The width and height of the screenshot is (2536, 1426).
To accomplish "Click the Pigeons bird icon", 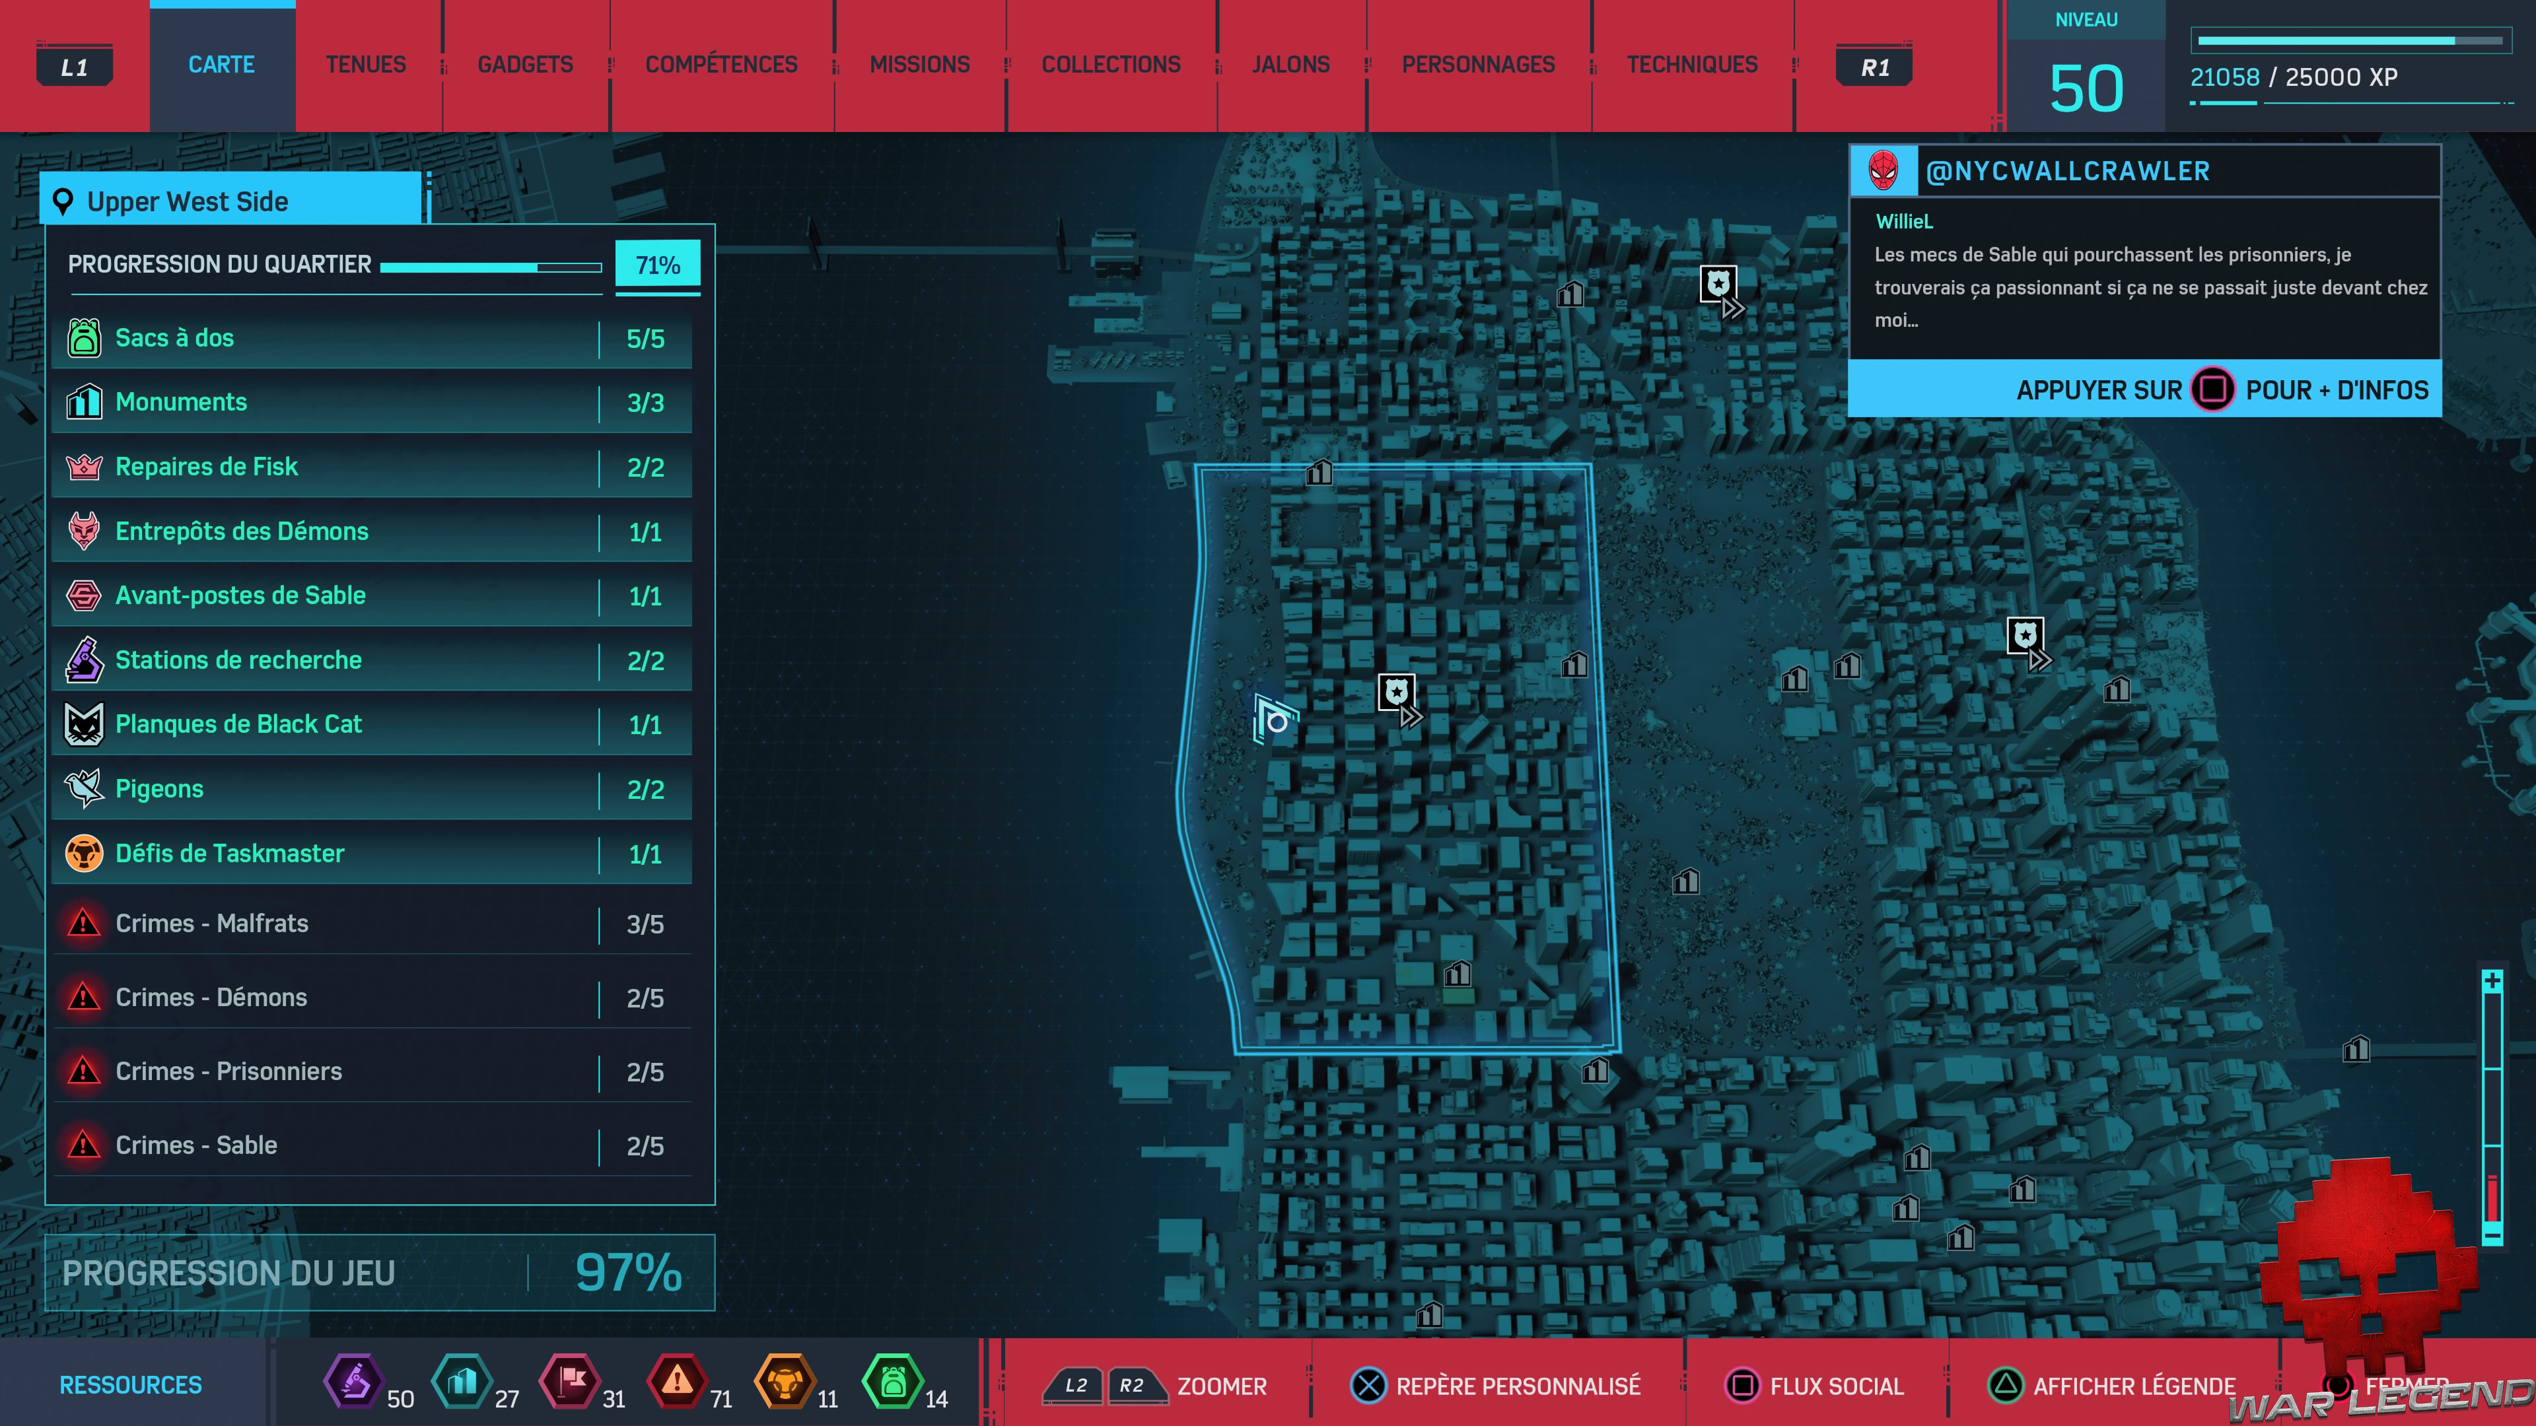I will (84, 788).
